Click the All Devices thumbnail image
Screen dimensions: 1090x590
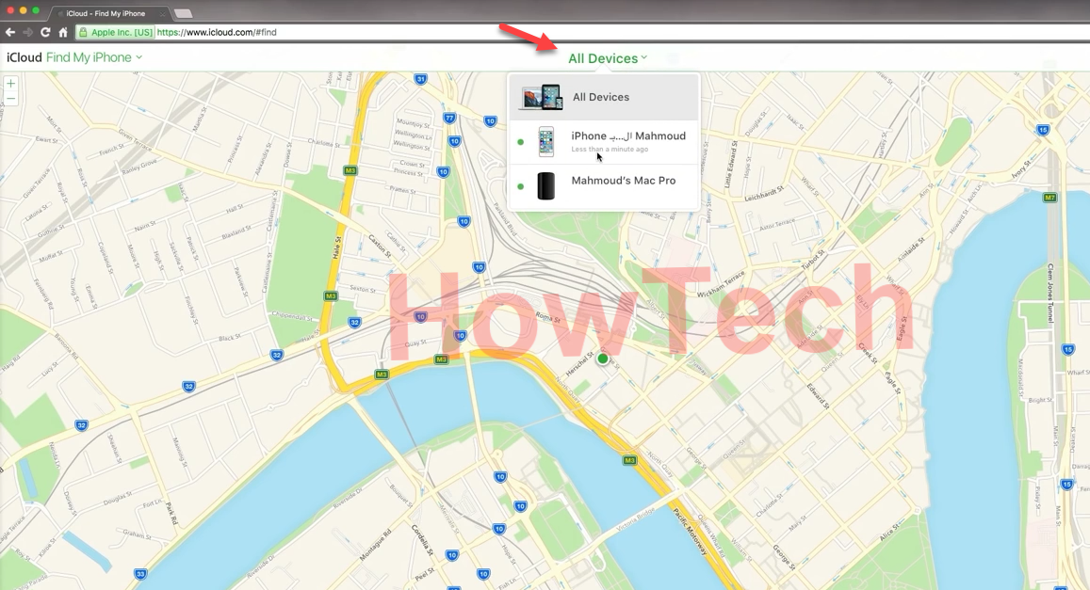[541, 97]
